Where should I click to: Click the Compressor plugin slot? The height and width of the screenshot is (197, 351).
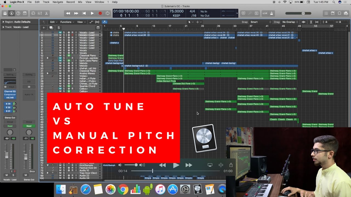click(10, 94)
